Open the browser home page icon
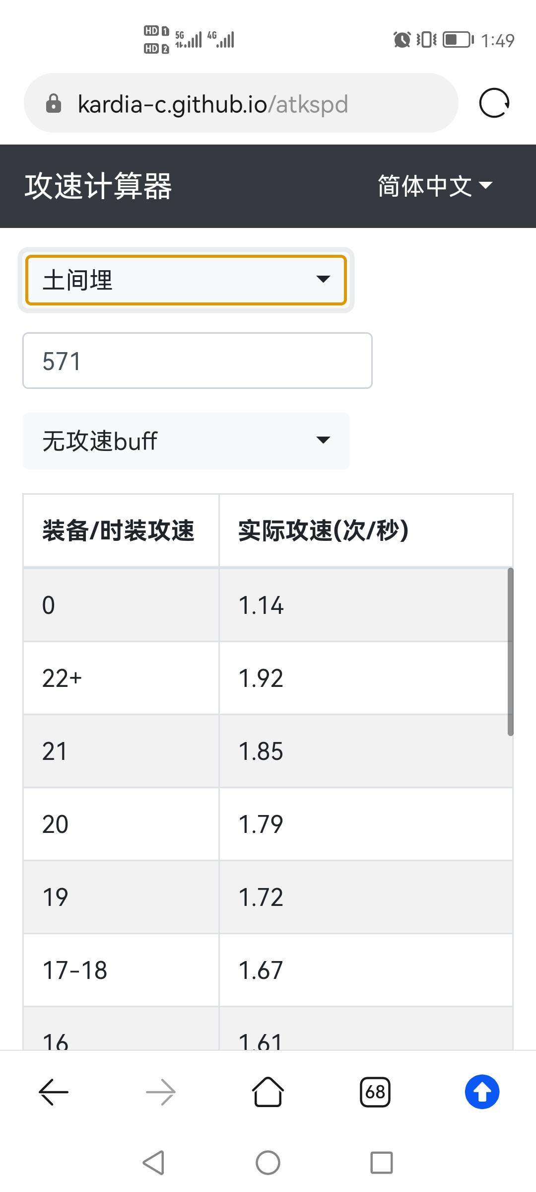 pos(268,1092)
